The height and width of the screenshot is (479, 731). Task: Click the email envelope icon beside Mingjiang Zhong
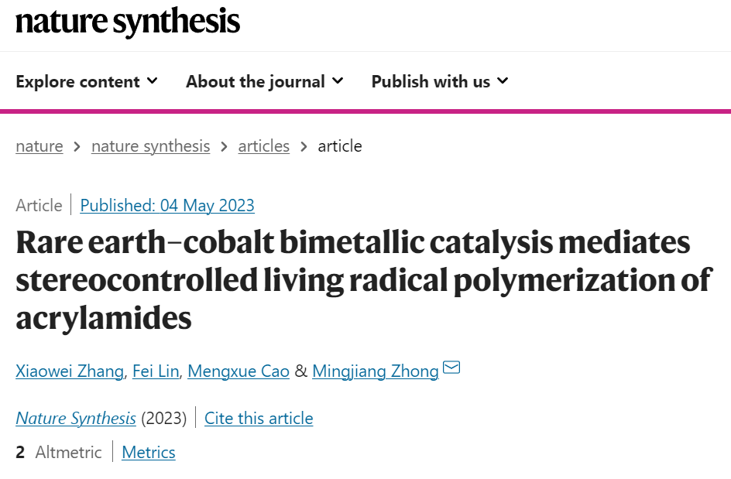(451, 368)
